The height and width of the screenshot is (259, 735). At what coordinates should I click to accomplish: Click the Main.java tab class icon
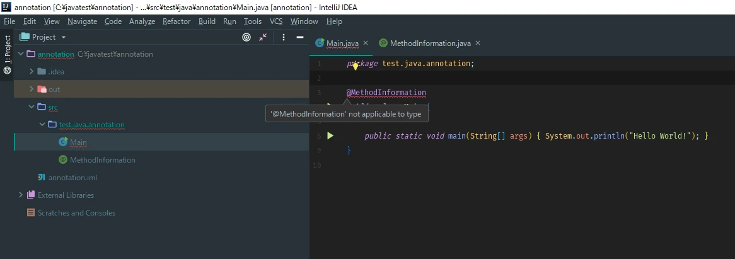pos(320,43)
